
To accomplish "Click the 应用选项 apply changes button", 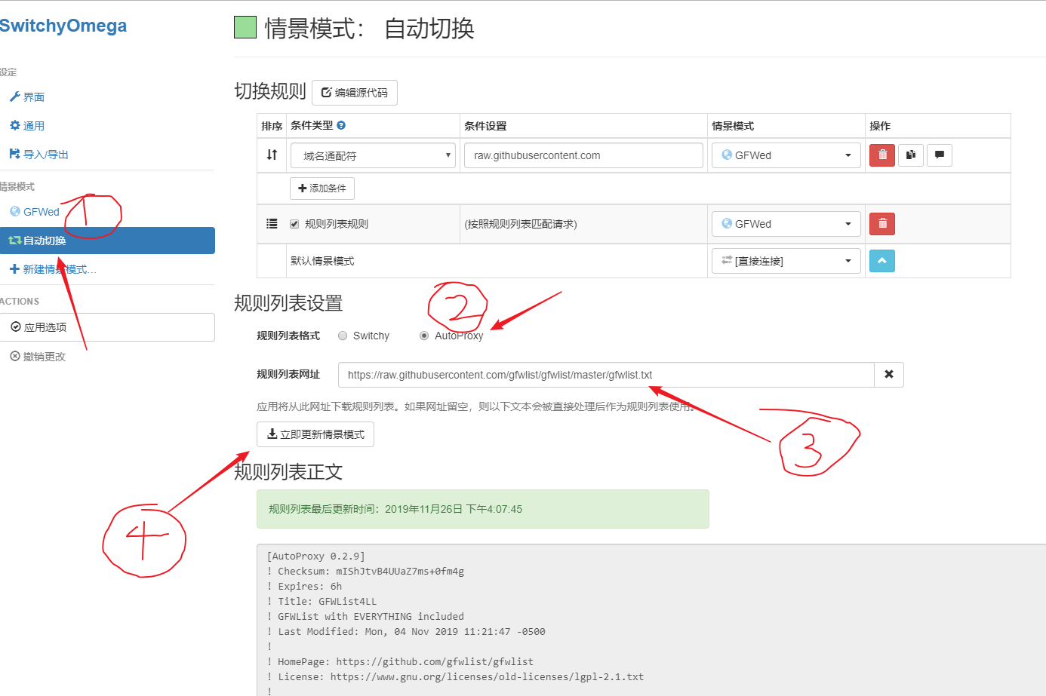I will point(107,327).
